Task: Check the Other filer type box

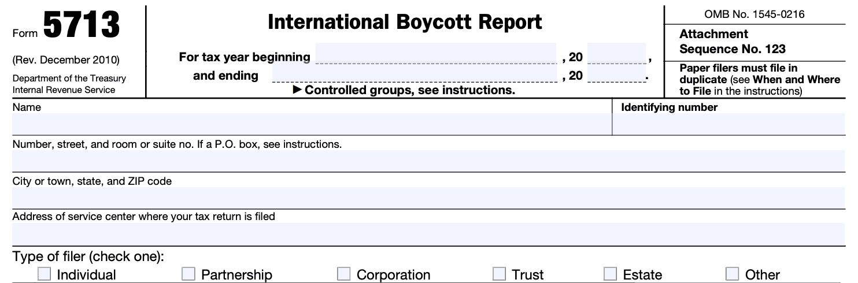Action: click(x=733, y=274)
